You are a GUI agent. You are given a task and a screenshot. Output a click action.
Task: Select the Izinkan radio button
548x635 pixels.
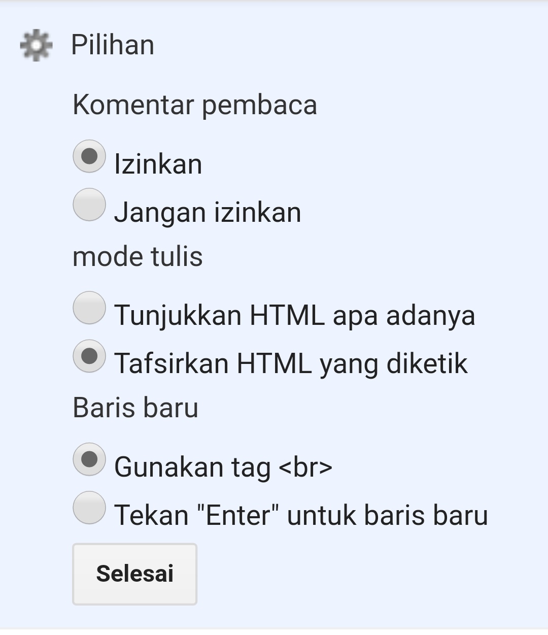click(89, 156)
